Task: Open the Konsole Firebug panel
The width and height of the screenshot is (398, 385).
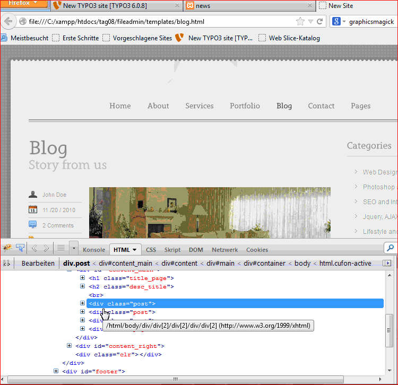Action: click(x=94, y=250)
